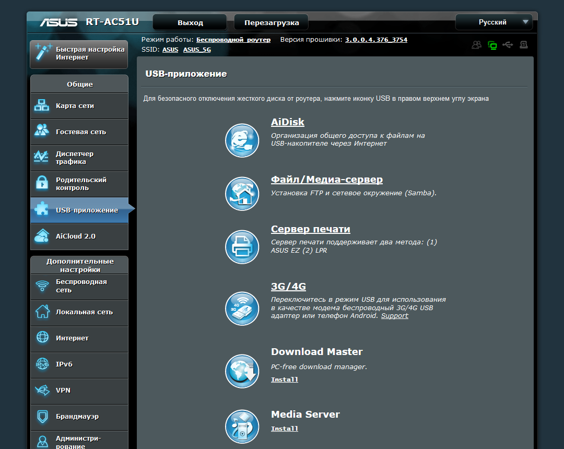Select USB-приложение menu item
This screenshot has width=564, height=449.
[x=79, y=210]
